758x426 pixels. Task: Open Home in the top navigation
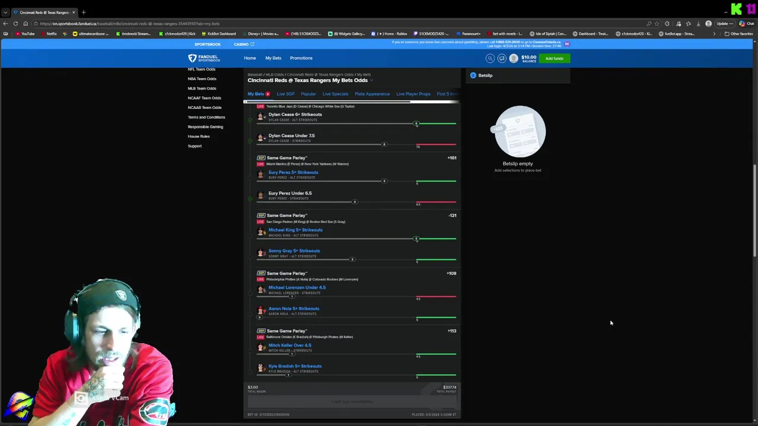coord(250,58)
